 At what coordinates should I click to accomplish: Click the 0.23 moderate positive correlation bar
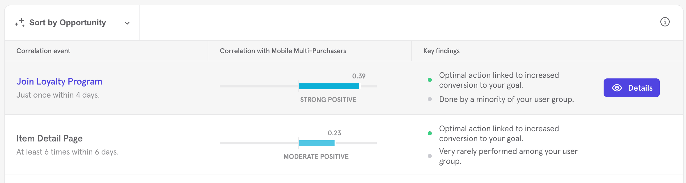(x=317, y=143)
